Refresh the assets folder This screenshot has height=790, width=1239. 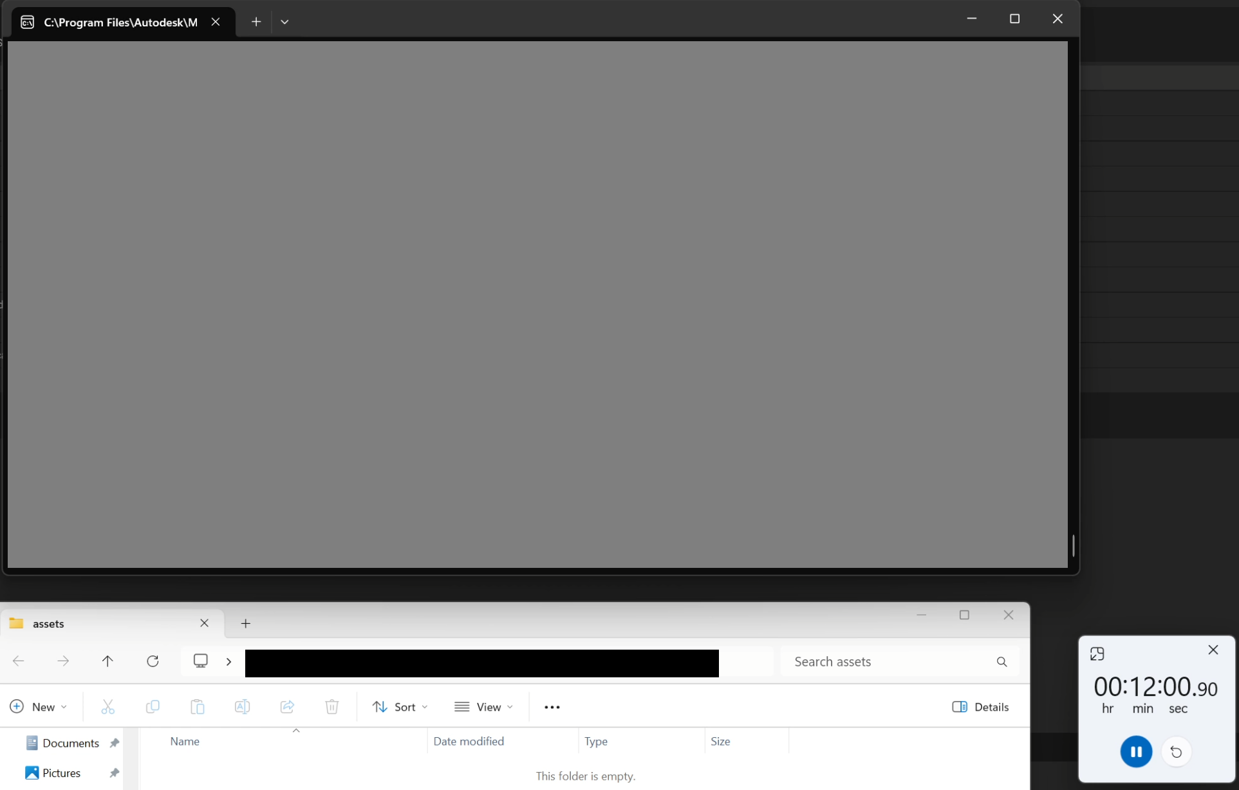click(x=153, y=661)
